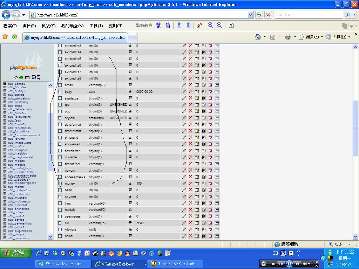This screenshot has width=359, height=269.
Task: Click the fulltext icon for color1 row
Action: pyautogui.click(x=217, y=236)
